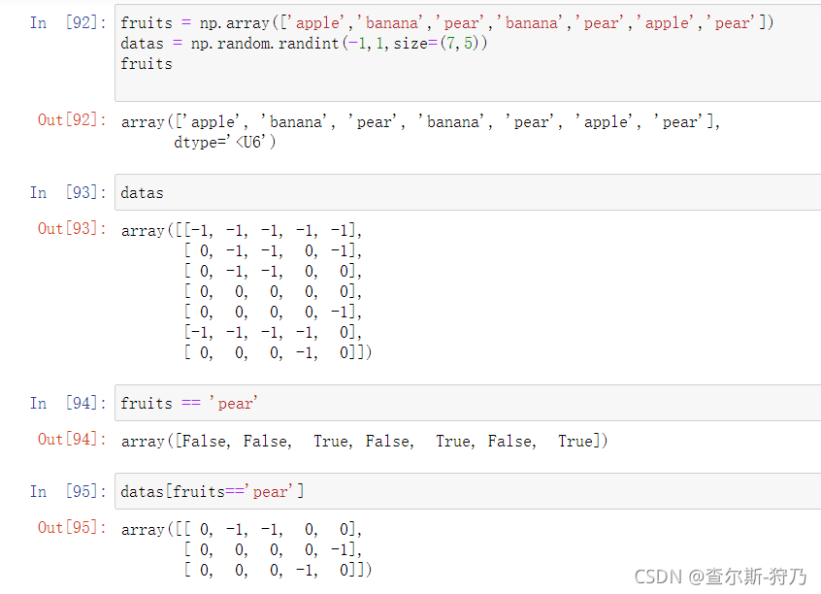Click the dtype='<U6' output text

pyautogui.click(x=224, y=142)
